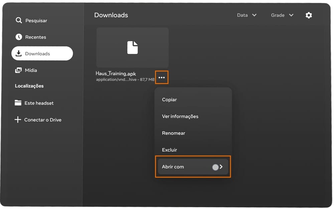
Task: Open the settings gear icon
Action: pos(309,15)
